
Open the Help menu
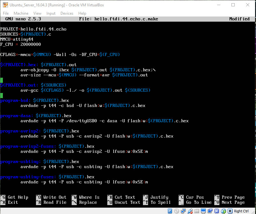point(82,13)
